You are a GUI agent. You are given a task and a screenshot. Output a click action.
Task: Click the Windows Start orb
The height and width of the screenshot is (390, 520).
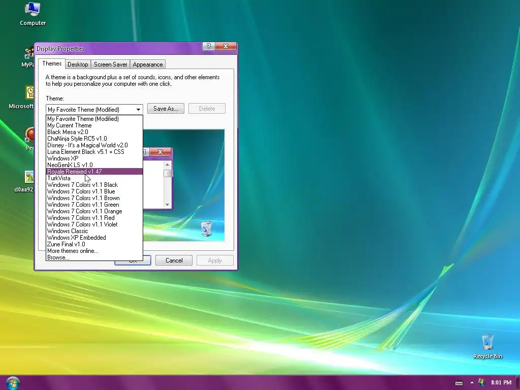click(13, 383)
